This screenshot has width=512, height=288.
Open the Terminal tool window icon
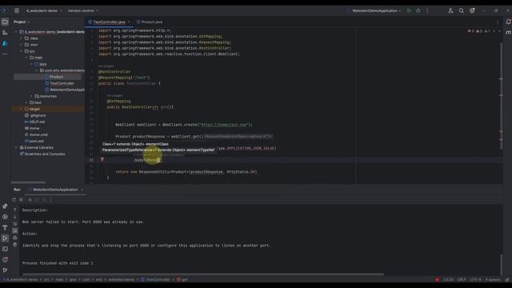pyautogui.click(x=5, y=249)
